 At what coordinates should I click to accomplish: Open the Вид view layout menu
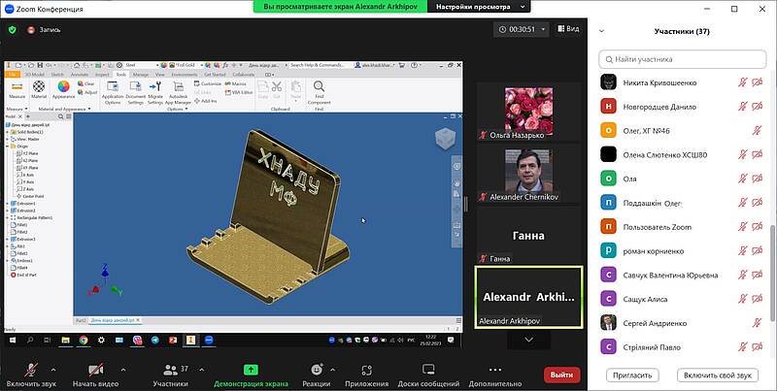tap(567, 30)
